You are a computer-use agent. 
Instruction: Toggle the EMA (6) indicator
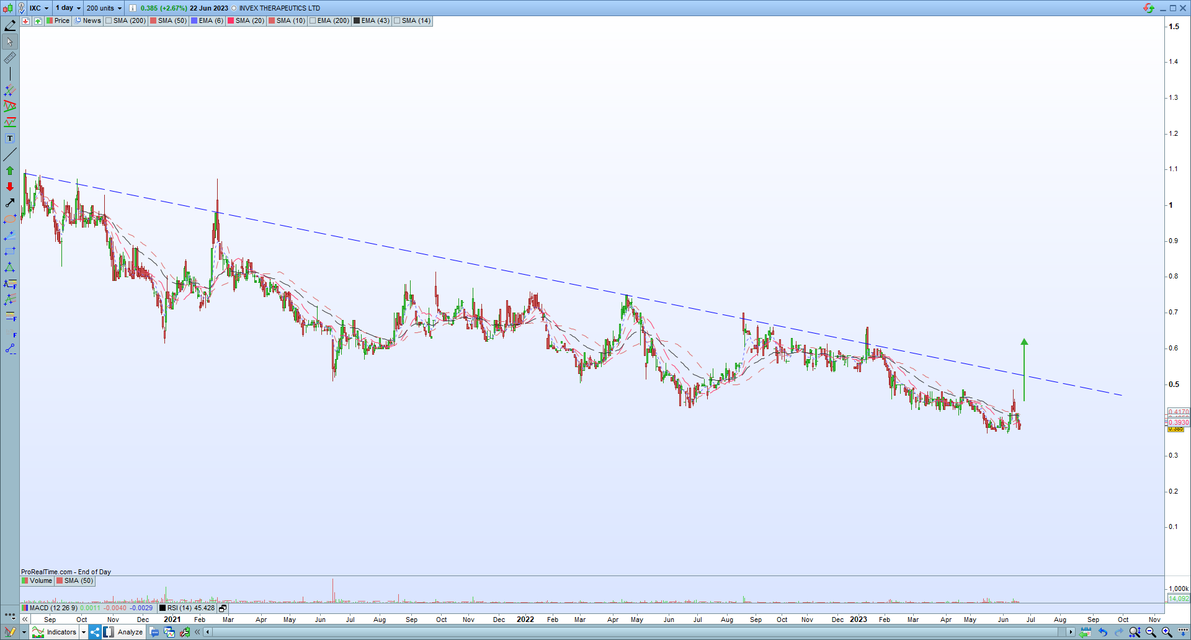pos(207,21)
